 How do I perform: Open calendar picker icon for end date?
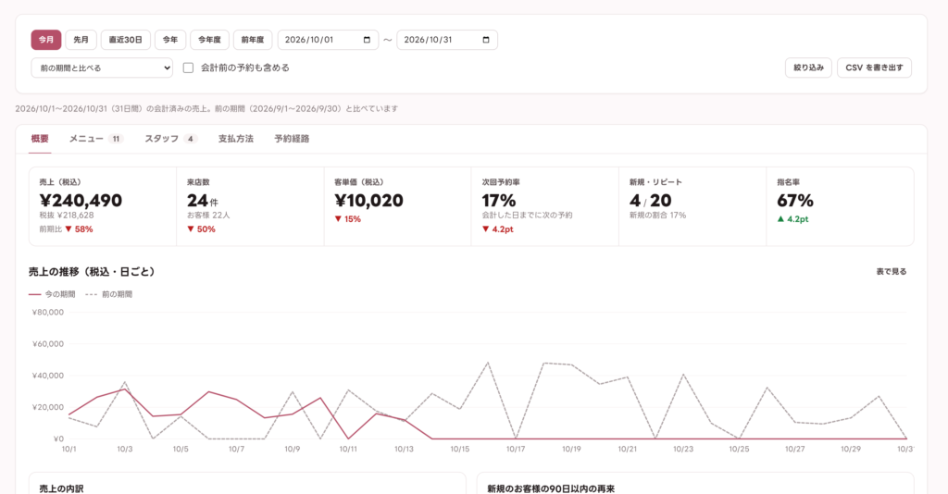click(x=486, y=40)
